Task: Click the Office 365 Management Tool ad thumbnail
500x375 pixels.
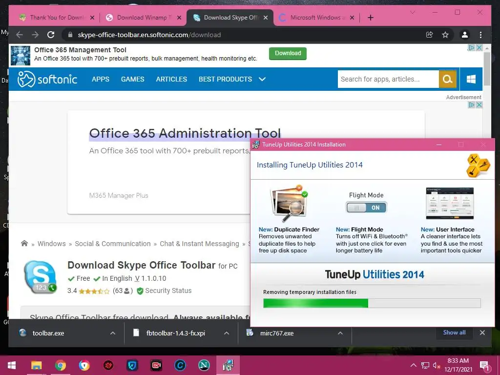Action: pos(21,56)
